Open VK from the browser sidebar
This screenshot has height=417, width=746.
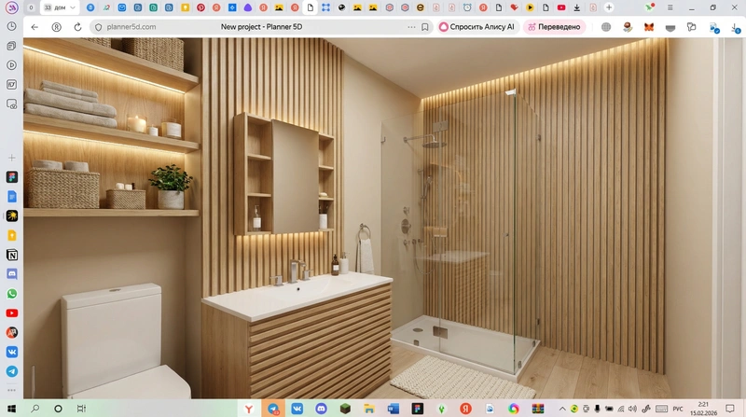pyautogui.click(x=12, y=352)
